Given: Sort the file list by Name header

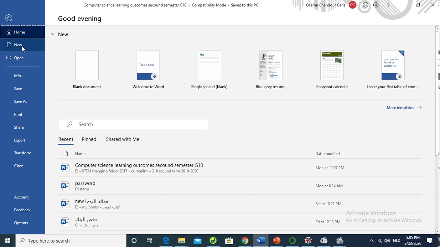Looking at the screenshot, I should point(80,154).
